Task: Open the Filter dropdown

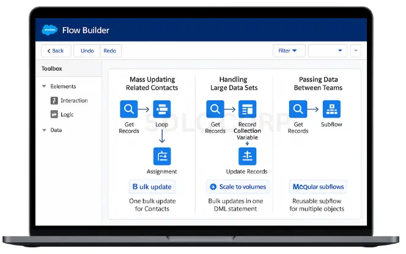Action: (289, 51)
